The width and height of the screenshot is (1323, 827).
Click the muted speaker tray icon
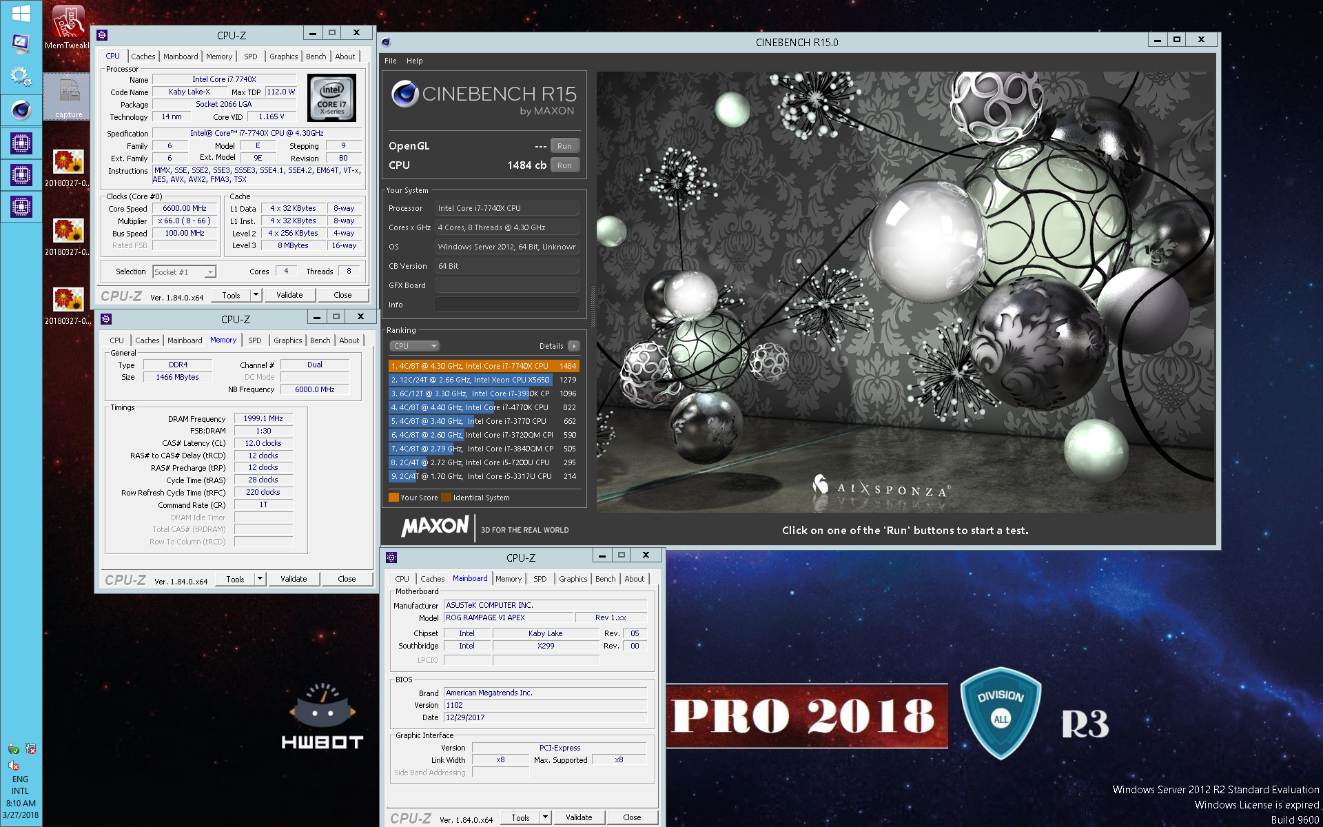pos(13,765)
